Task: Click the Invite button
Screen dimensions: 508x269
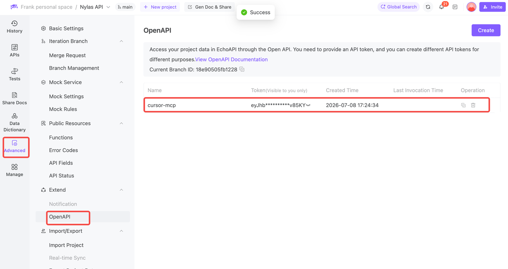Action: (x=493, y=7)
